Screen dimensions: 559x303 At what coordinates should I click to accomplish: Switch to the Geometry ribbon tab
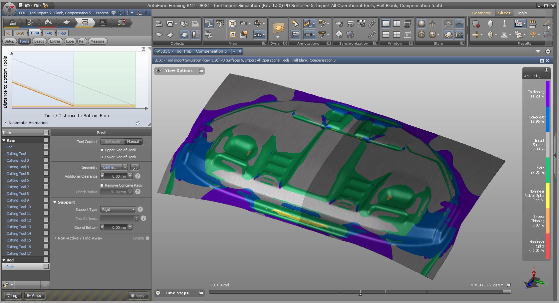pyautogui.click(x=481, y=13)
